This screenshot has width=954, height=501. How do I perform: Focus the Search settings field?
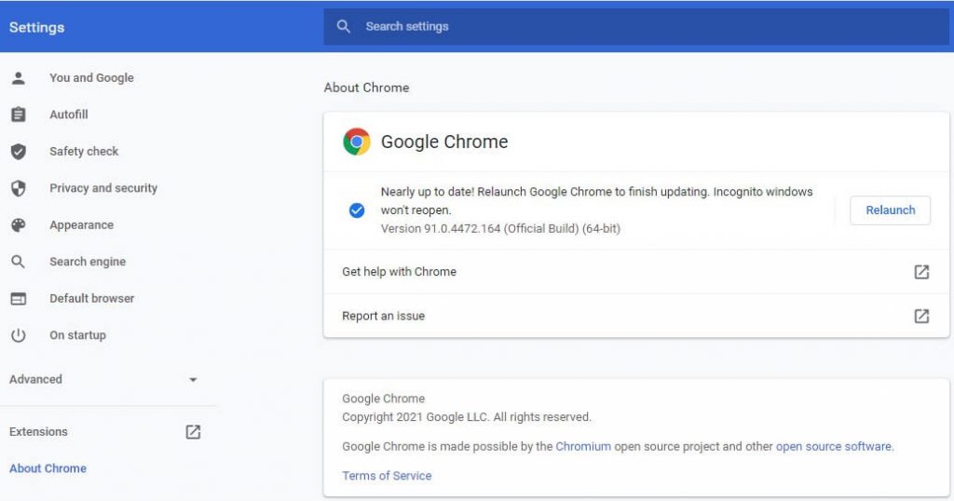coord(635,27)
